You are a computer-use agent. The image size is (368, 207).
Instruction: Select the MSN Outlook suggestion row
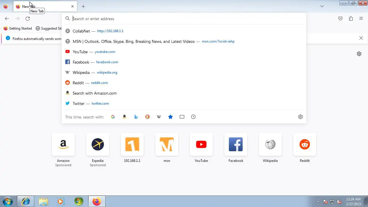tap(184, 41)
